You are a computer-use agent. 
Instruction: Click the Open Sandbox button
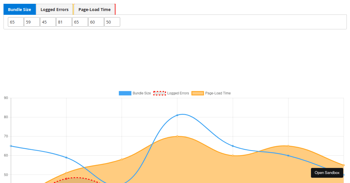(x=327, y=173)
